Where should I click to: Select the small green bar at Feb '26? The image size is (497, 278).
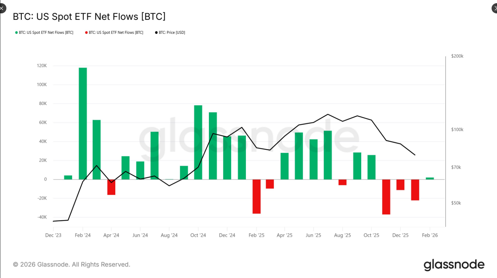point(430,179)
